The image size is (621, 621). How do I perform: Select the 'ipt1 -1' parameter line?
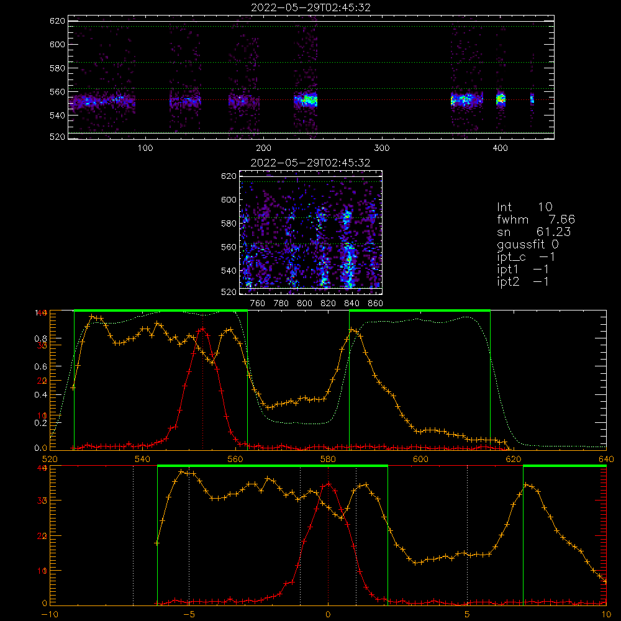pos(523,270)
